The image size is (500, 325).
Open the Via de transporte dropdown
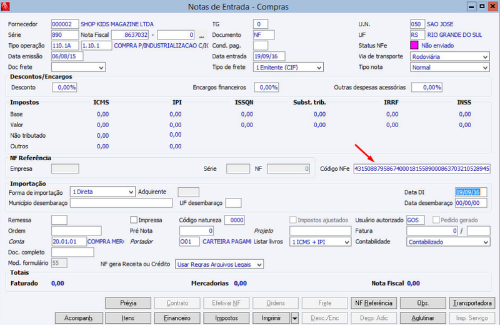point(449,56)
